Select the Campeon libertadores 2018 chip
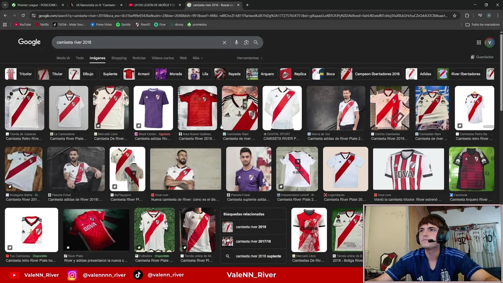Viewport: 503px width, 283px height. click(372, 74)
